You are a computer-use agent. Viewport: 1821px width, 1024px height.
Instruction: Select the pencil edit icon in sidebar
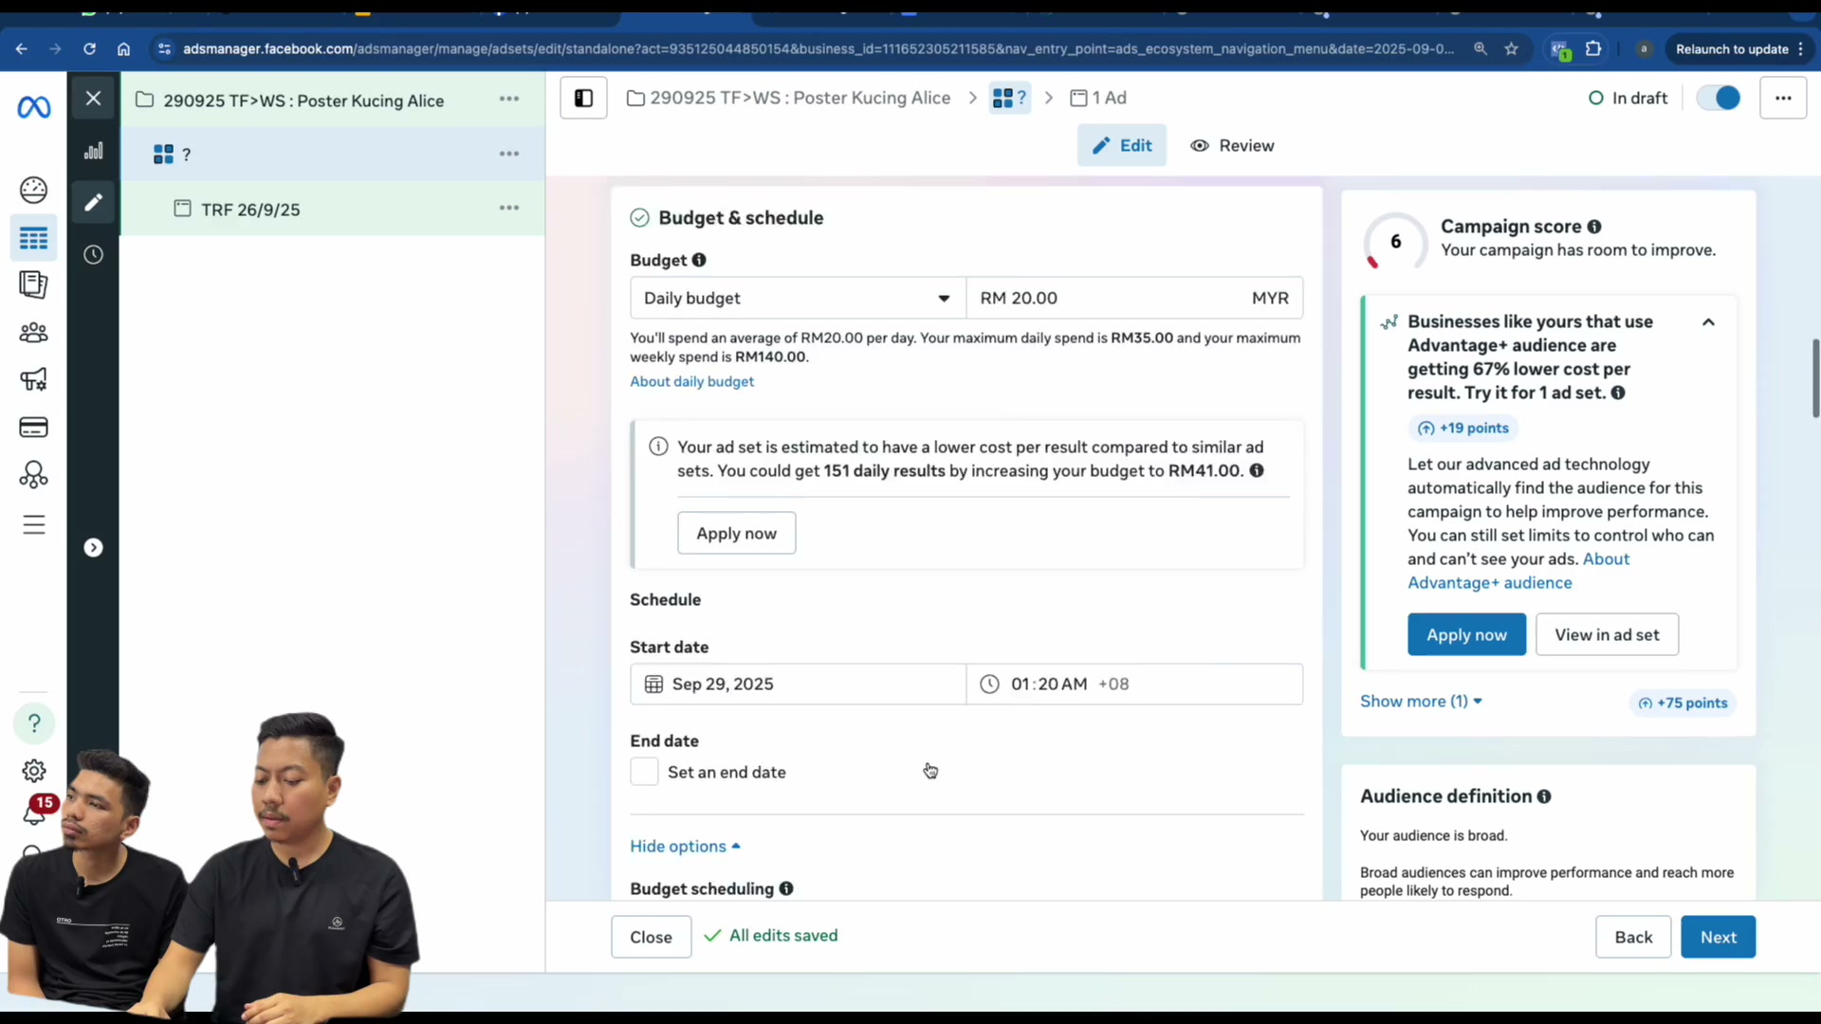coord(93,202)
